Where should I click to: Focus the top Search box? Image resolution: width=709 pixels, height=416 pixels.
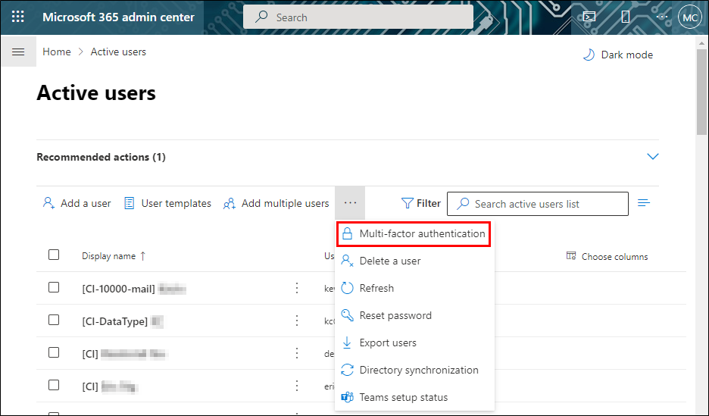[358, 17]
